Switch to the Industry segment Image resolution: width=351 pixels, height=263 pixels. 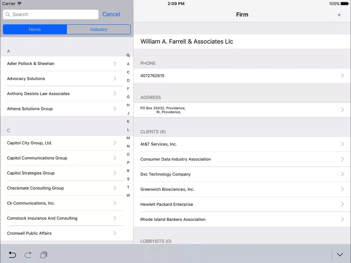click(99, 29)
